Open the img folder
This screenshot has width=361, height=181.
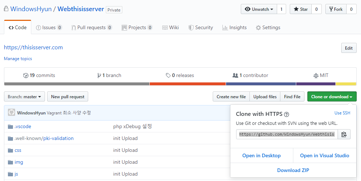point(19,162)
